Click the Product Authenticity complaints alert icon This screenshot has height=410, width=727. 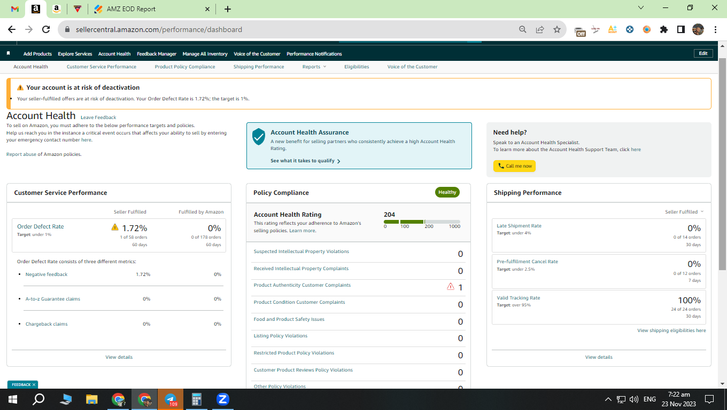[x=451, y=287]
